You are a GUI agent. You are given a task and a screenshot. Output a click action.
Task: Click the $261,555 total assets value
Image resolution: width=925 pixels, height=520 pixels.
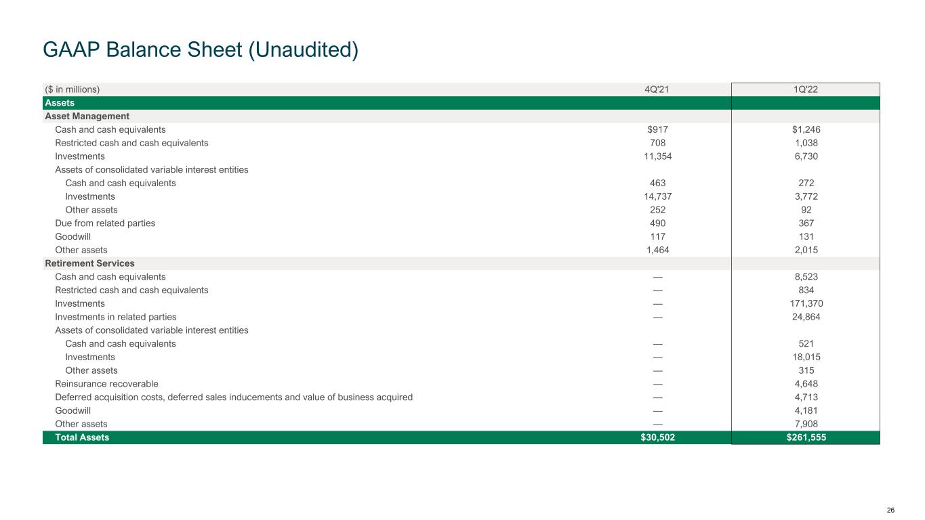click(x=805, y=437)
